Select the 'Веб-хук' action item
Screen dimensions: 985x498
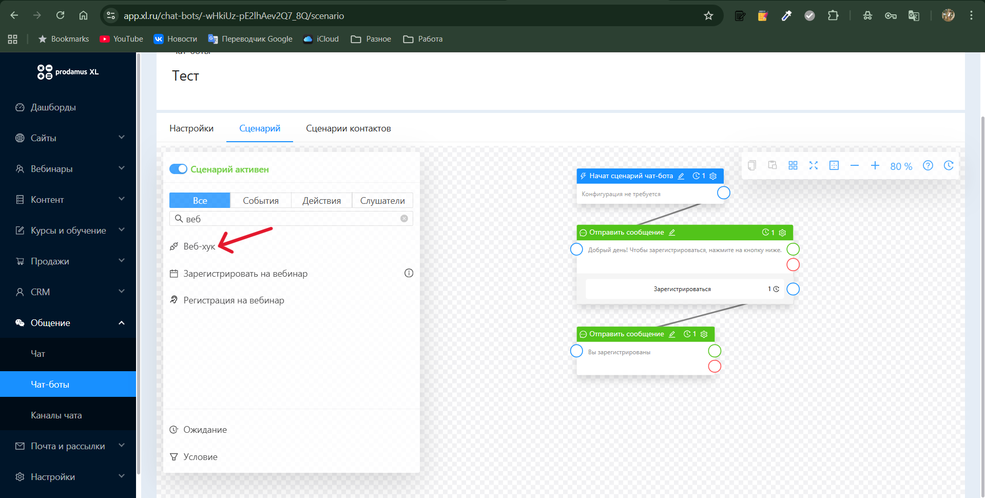click(x=199, y=246)
